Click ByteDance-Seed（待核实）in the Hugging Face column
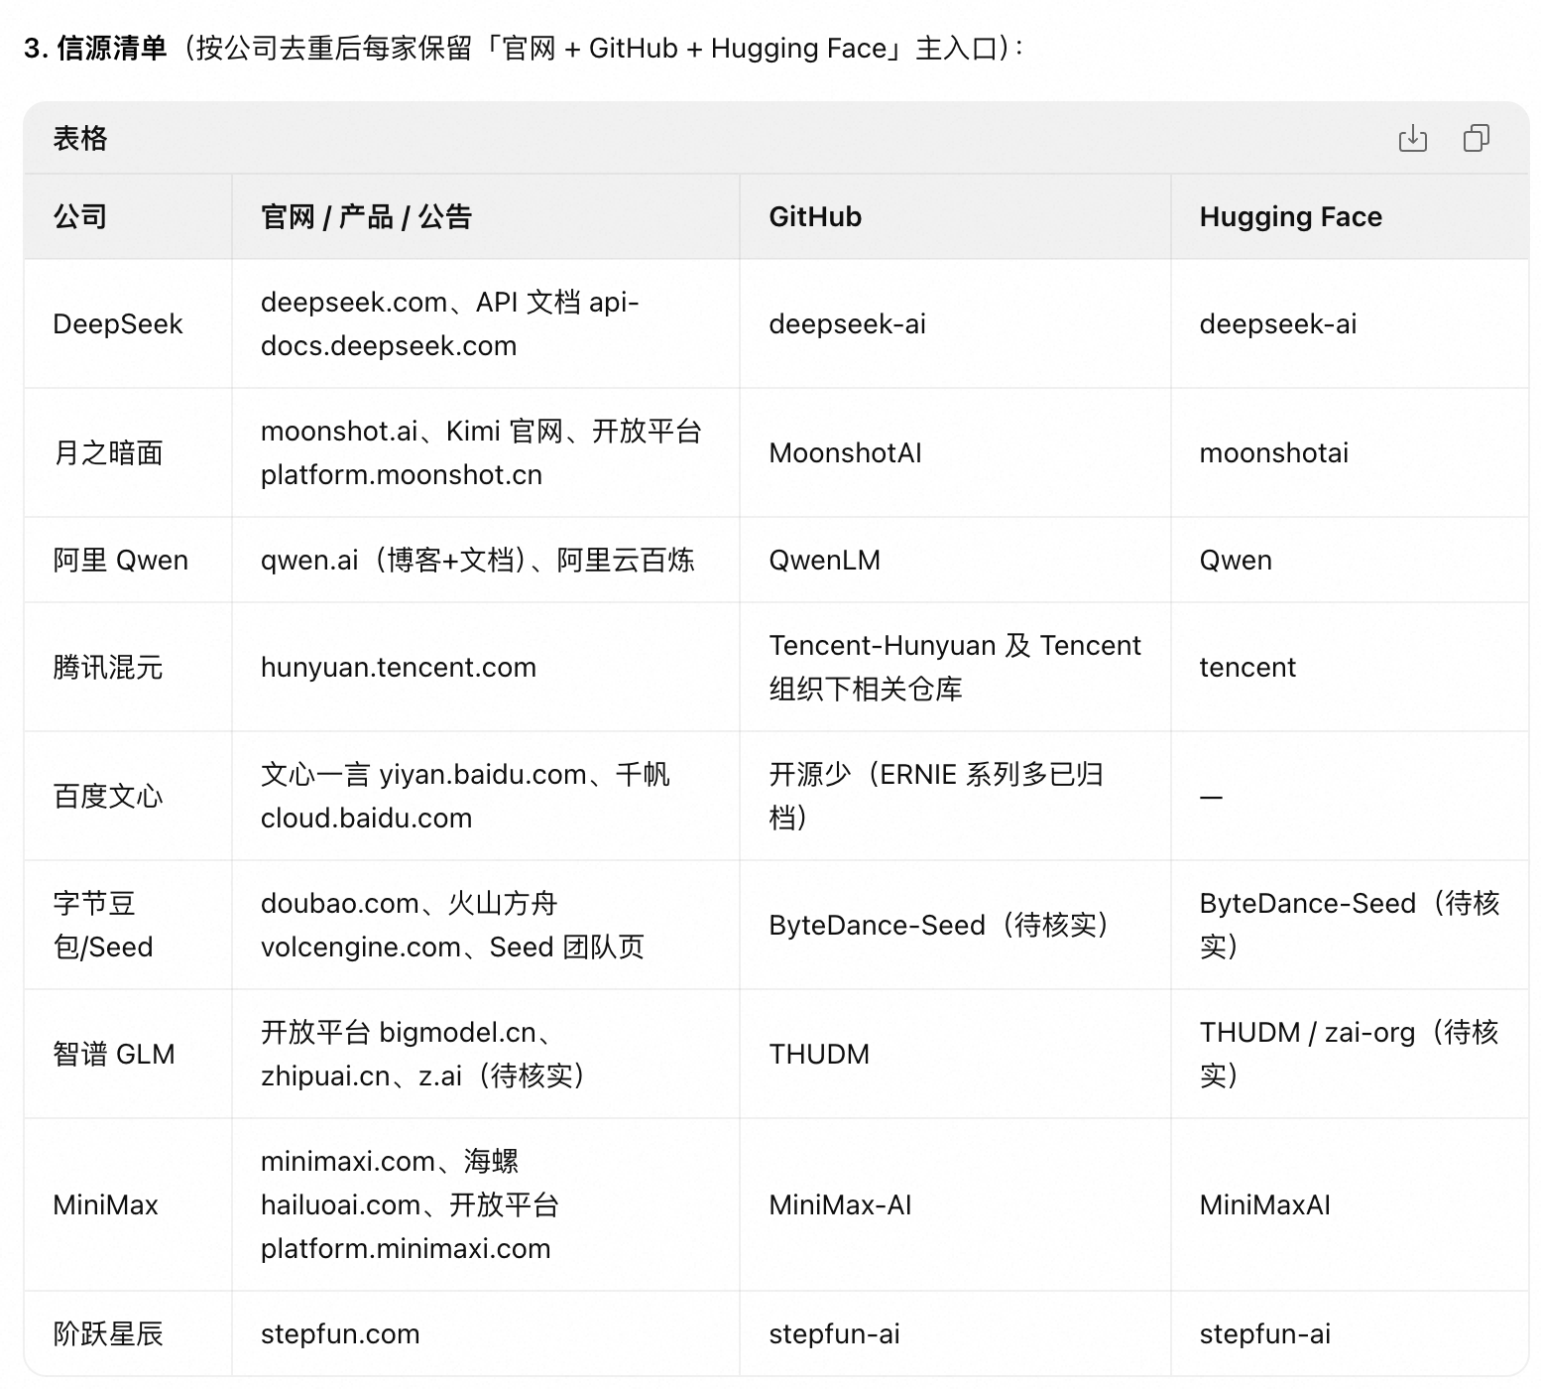This screenshot has width=1541, height=1389. point(1350,926)
